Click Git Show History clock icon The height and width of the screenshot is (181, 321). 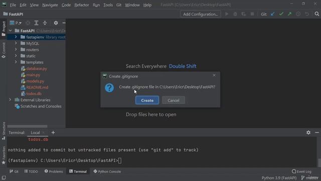coord(298,14)
